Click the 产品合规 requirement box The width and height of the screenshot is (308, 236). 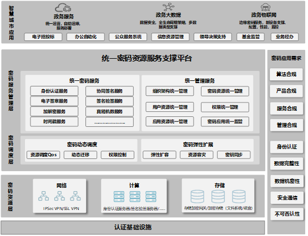click(286, 91)
